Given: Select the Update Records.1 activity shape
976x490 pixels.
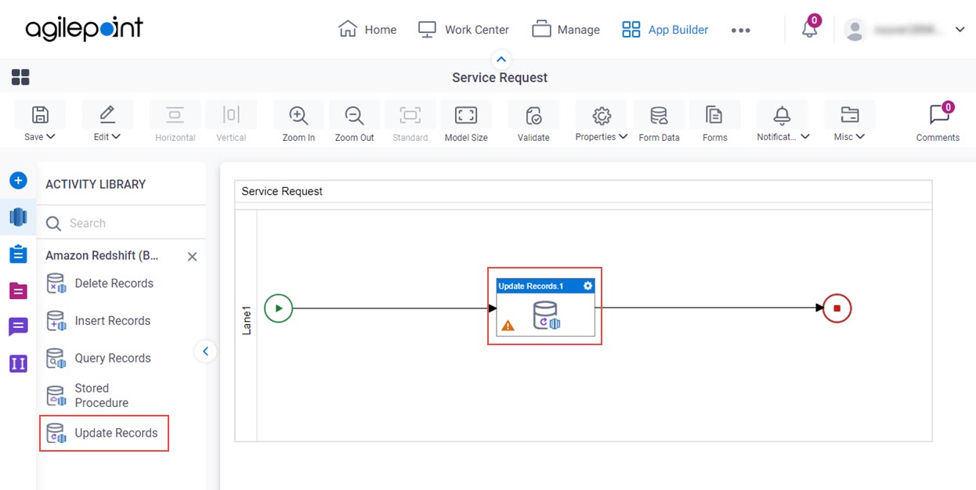Looking at the screenshot, I should click(545, 307).
